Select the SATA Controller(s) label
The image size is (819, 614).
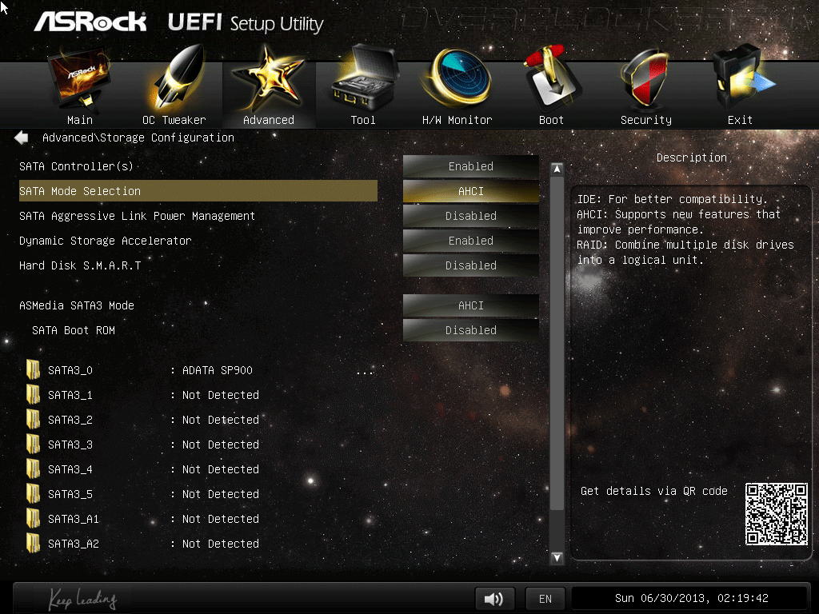click(x=76, y=166)
